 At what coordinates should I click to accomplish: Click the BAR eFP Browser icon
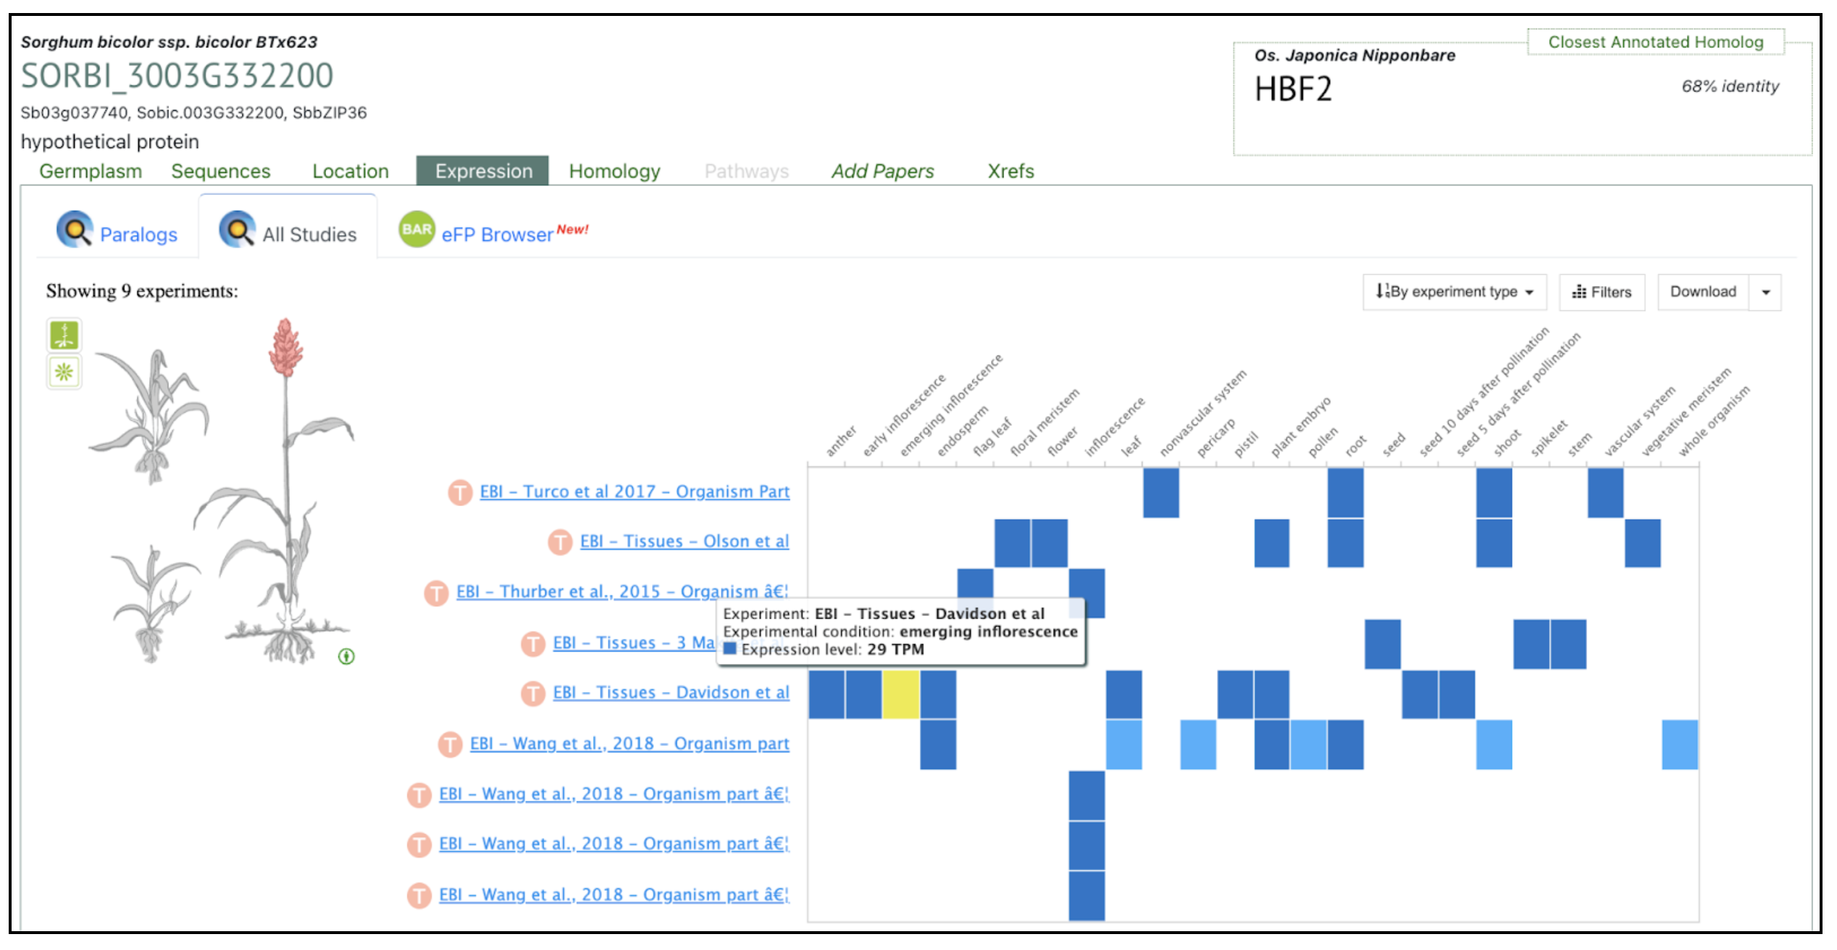417,230
